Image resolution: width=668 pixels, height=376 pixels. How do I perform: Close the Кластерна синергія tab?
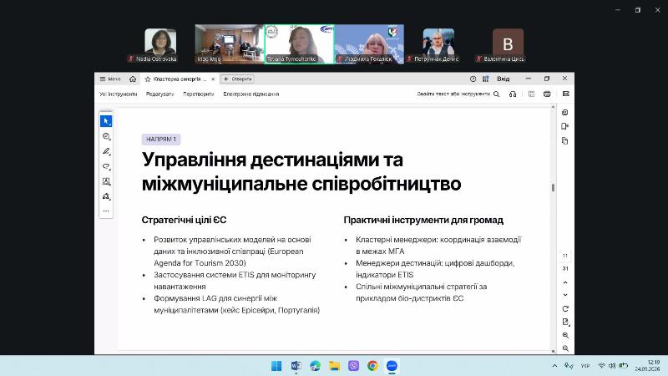click(213, 79)
